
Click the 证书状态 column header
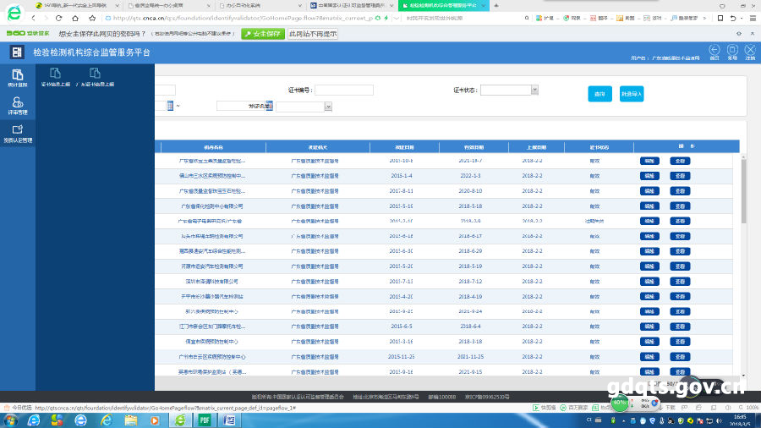coord(599,147)
